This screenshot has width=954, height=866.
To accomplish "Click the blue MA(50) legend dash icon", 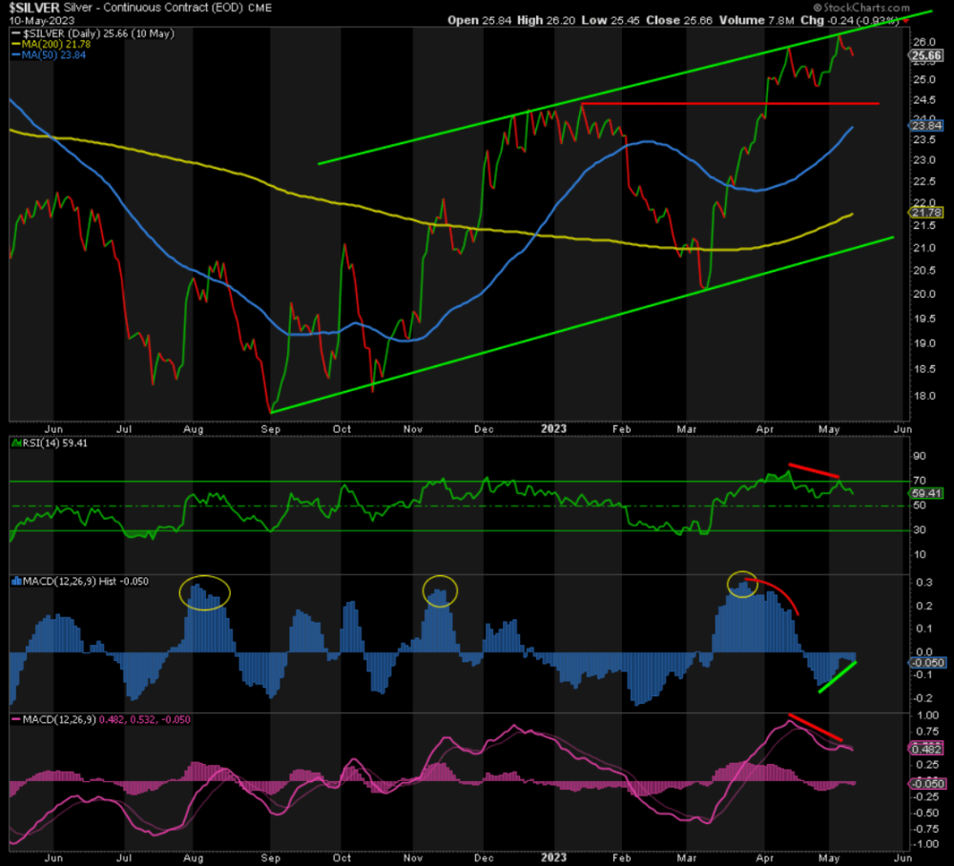I will (x=15, y=55).
